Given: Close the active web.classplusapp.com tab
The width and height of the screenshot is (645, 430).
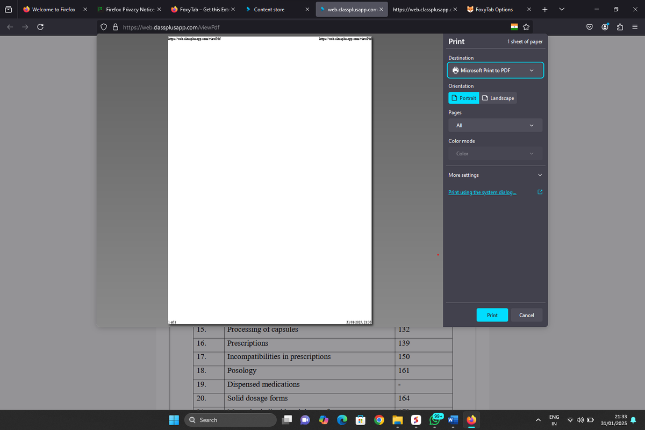Looking at the screenshot, I should [x=381, y=9].
